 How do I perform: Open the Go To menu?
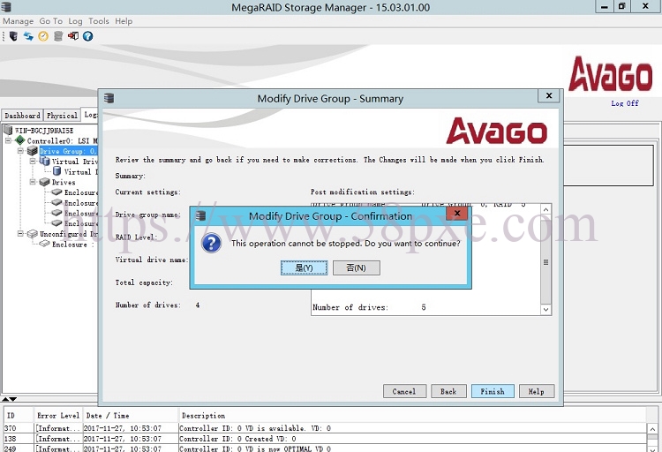point(50,21)
